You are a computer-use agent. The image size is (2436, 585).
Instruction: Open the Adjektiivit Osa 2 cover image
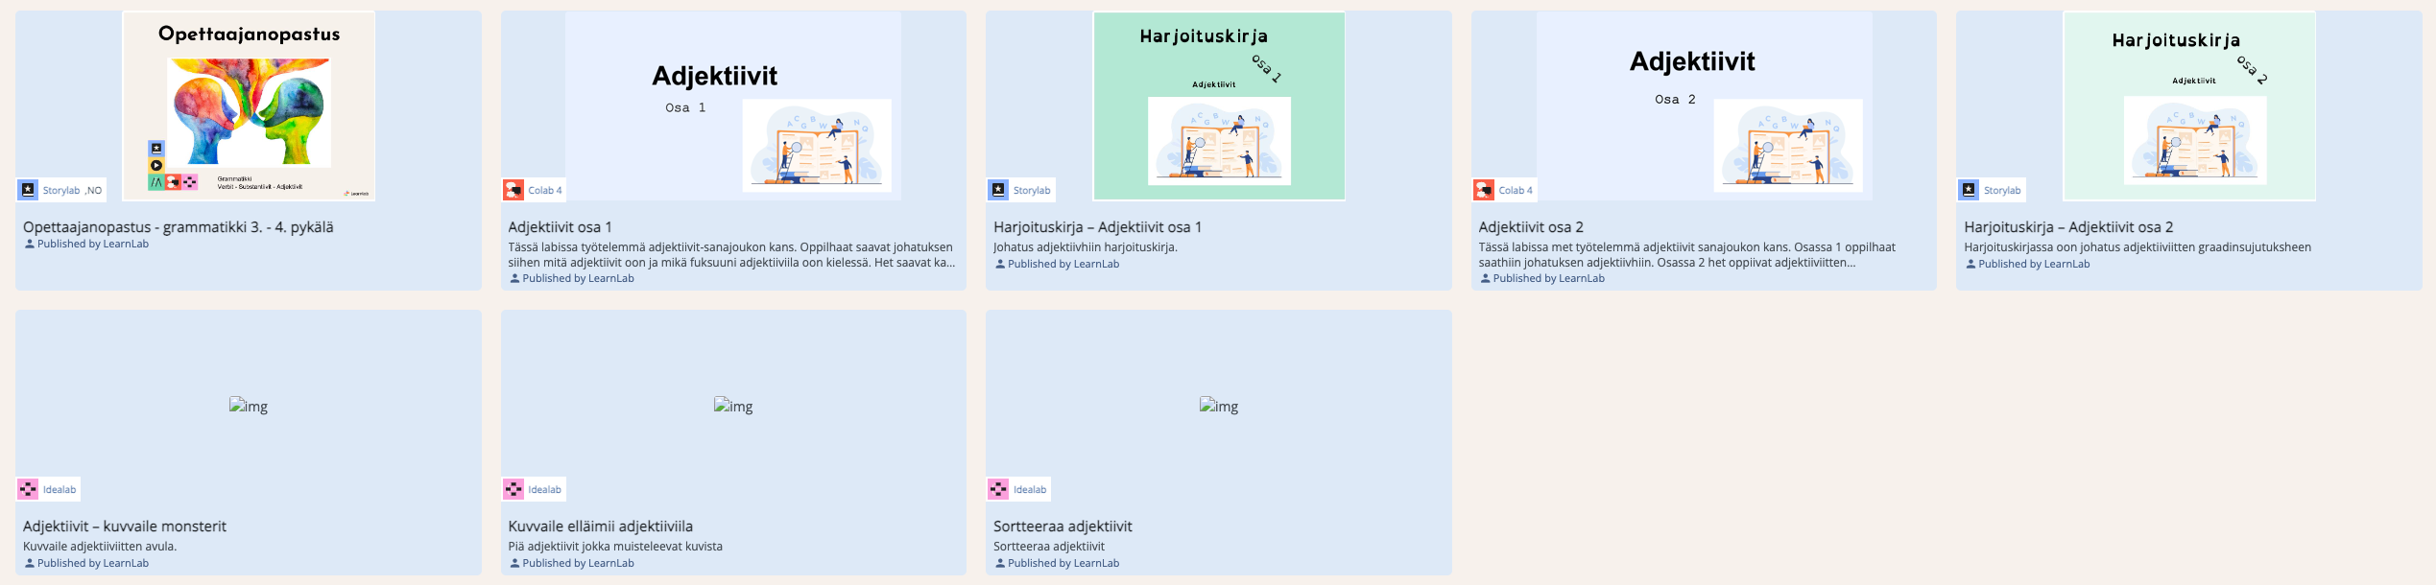[x=1704, y=105]
